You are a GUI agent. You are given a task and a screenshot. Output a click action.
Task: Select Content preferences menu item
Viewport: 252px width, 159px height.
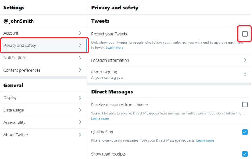pyautogui.click(x=22, y=70)
